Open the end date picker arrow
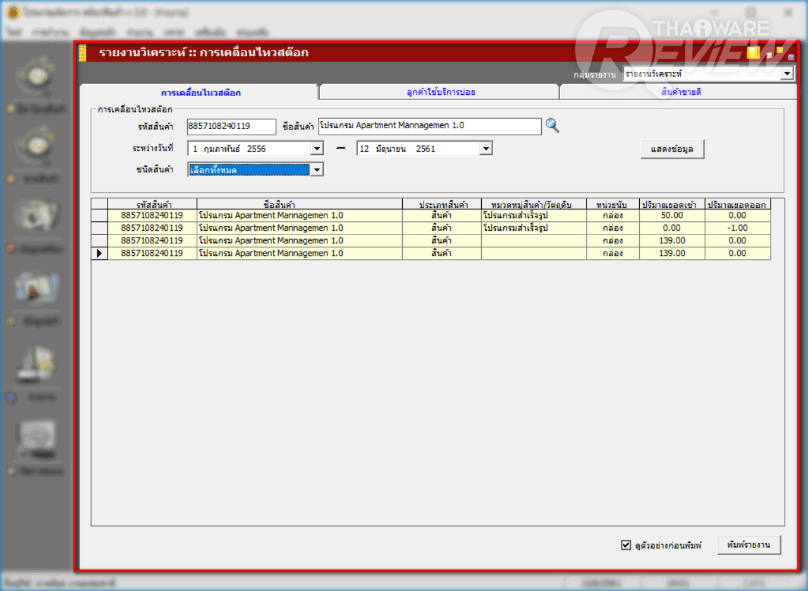This screenshot has width=808, height=591. pos(486,149)
